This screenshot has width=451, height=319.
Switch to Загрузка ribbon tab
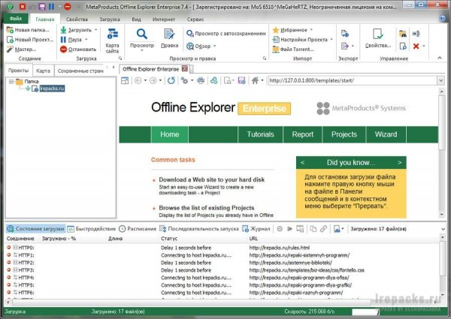point(110,20)
